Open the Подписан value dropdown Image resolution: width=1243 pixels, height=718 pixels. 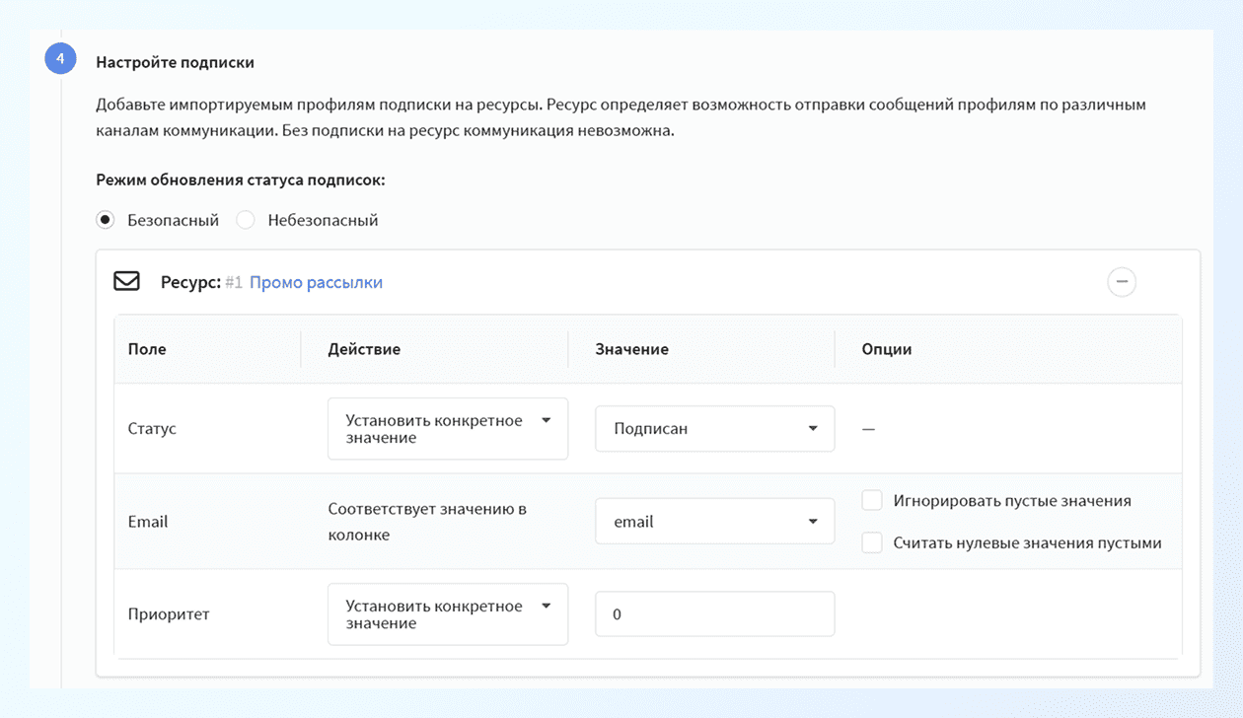click(714, 428)
